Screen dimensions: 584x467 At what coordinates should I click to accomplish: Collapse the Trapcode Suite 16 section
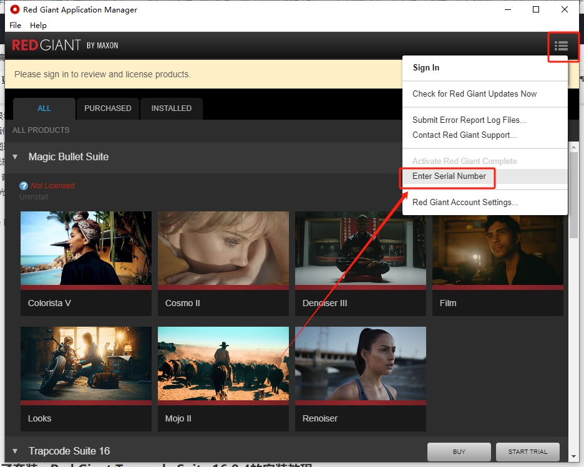point(15,451)
